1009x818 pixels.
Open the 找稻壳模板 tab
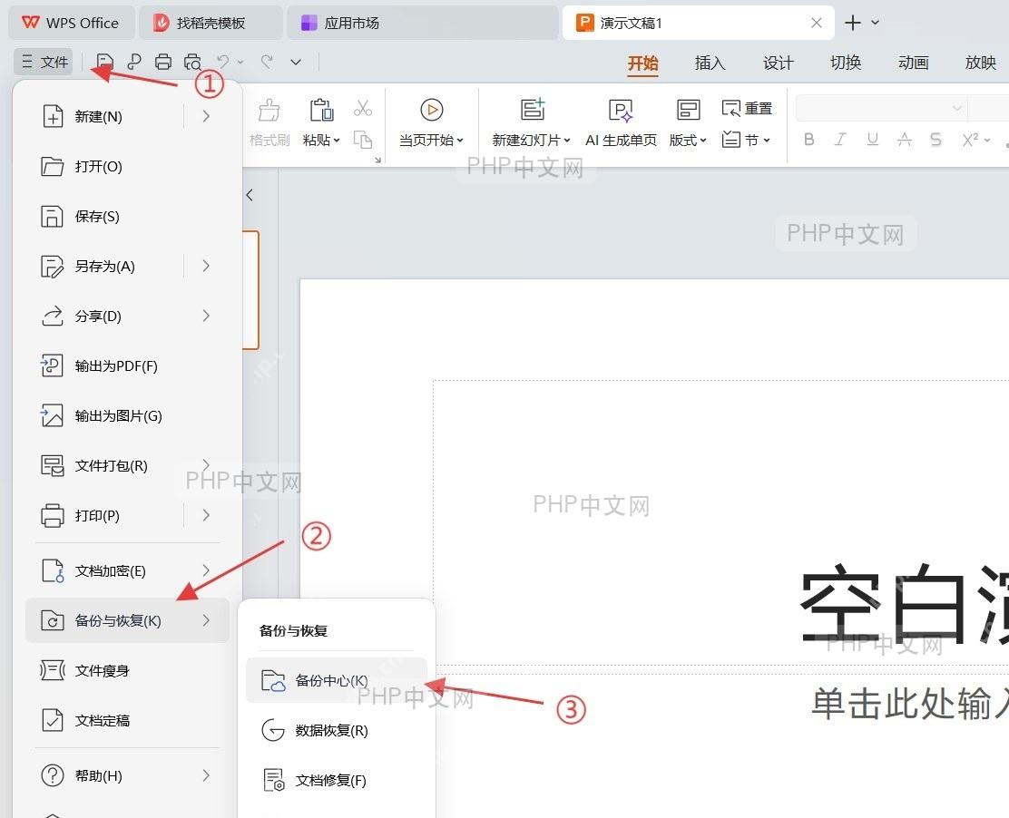point(211,24)
